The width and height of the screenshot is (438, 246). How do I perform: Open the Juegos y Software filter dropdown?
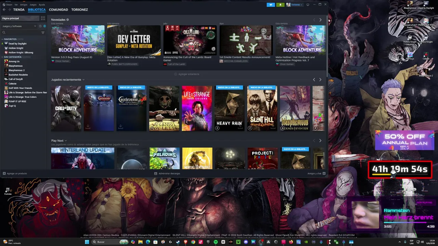coord(19,26)
